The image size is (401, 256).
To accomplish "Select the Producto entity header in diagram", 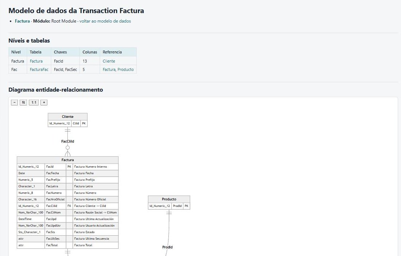I will pos(169,199).
